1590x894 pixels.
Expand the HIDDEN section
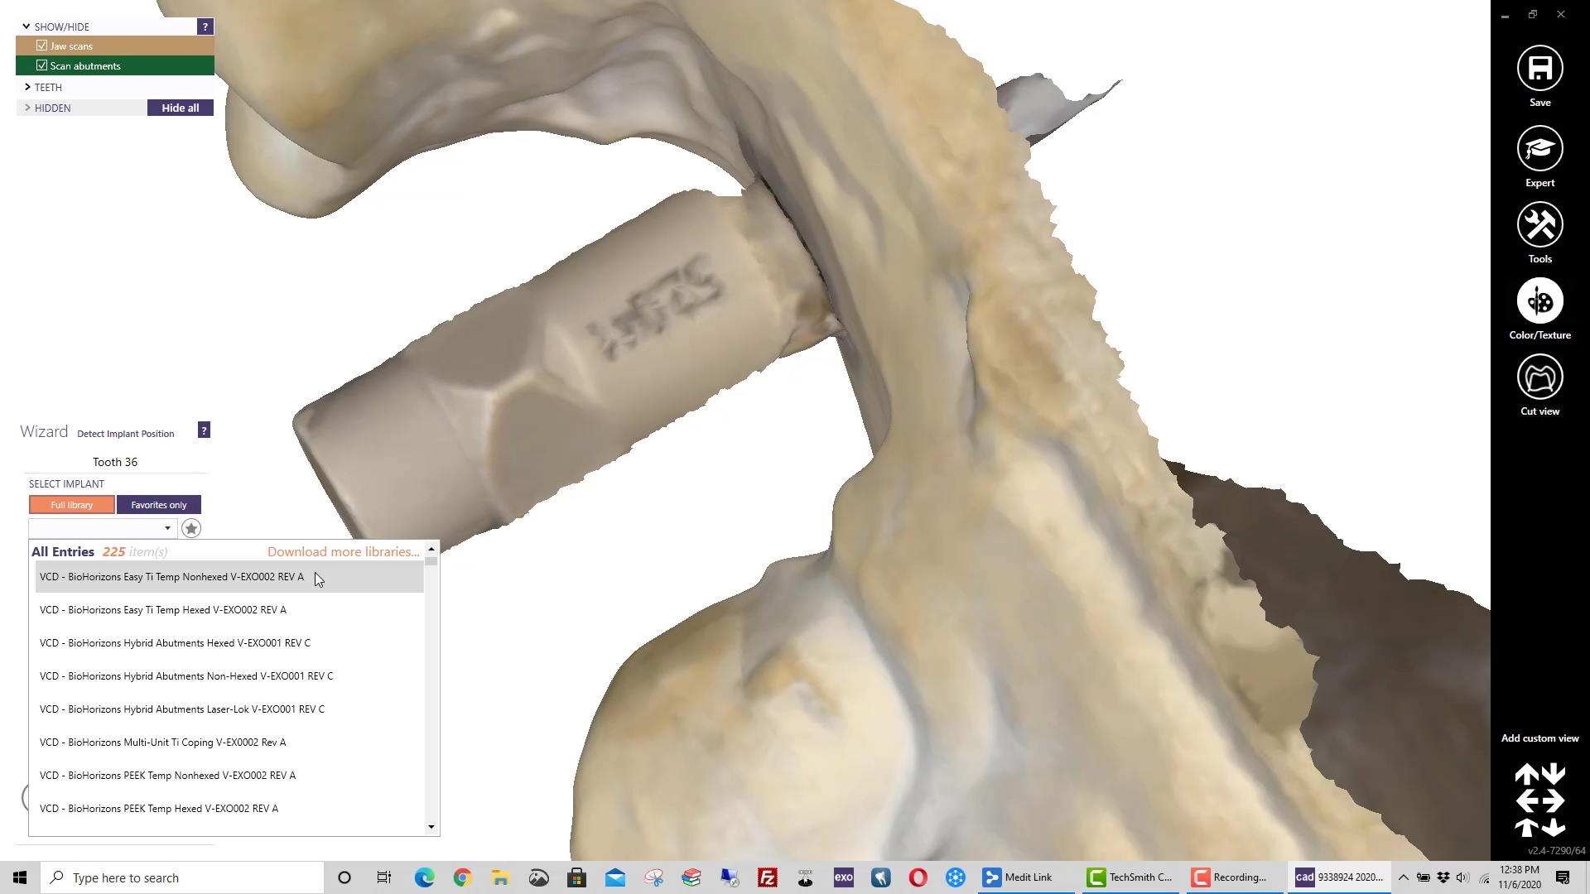coord(27,108)
